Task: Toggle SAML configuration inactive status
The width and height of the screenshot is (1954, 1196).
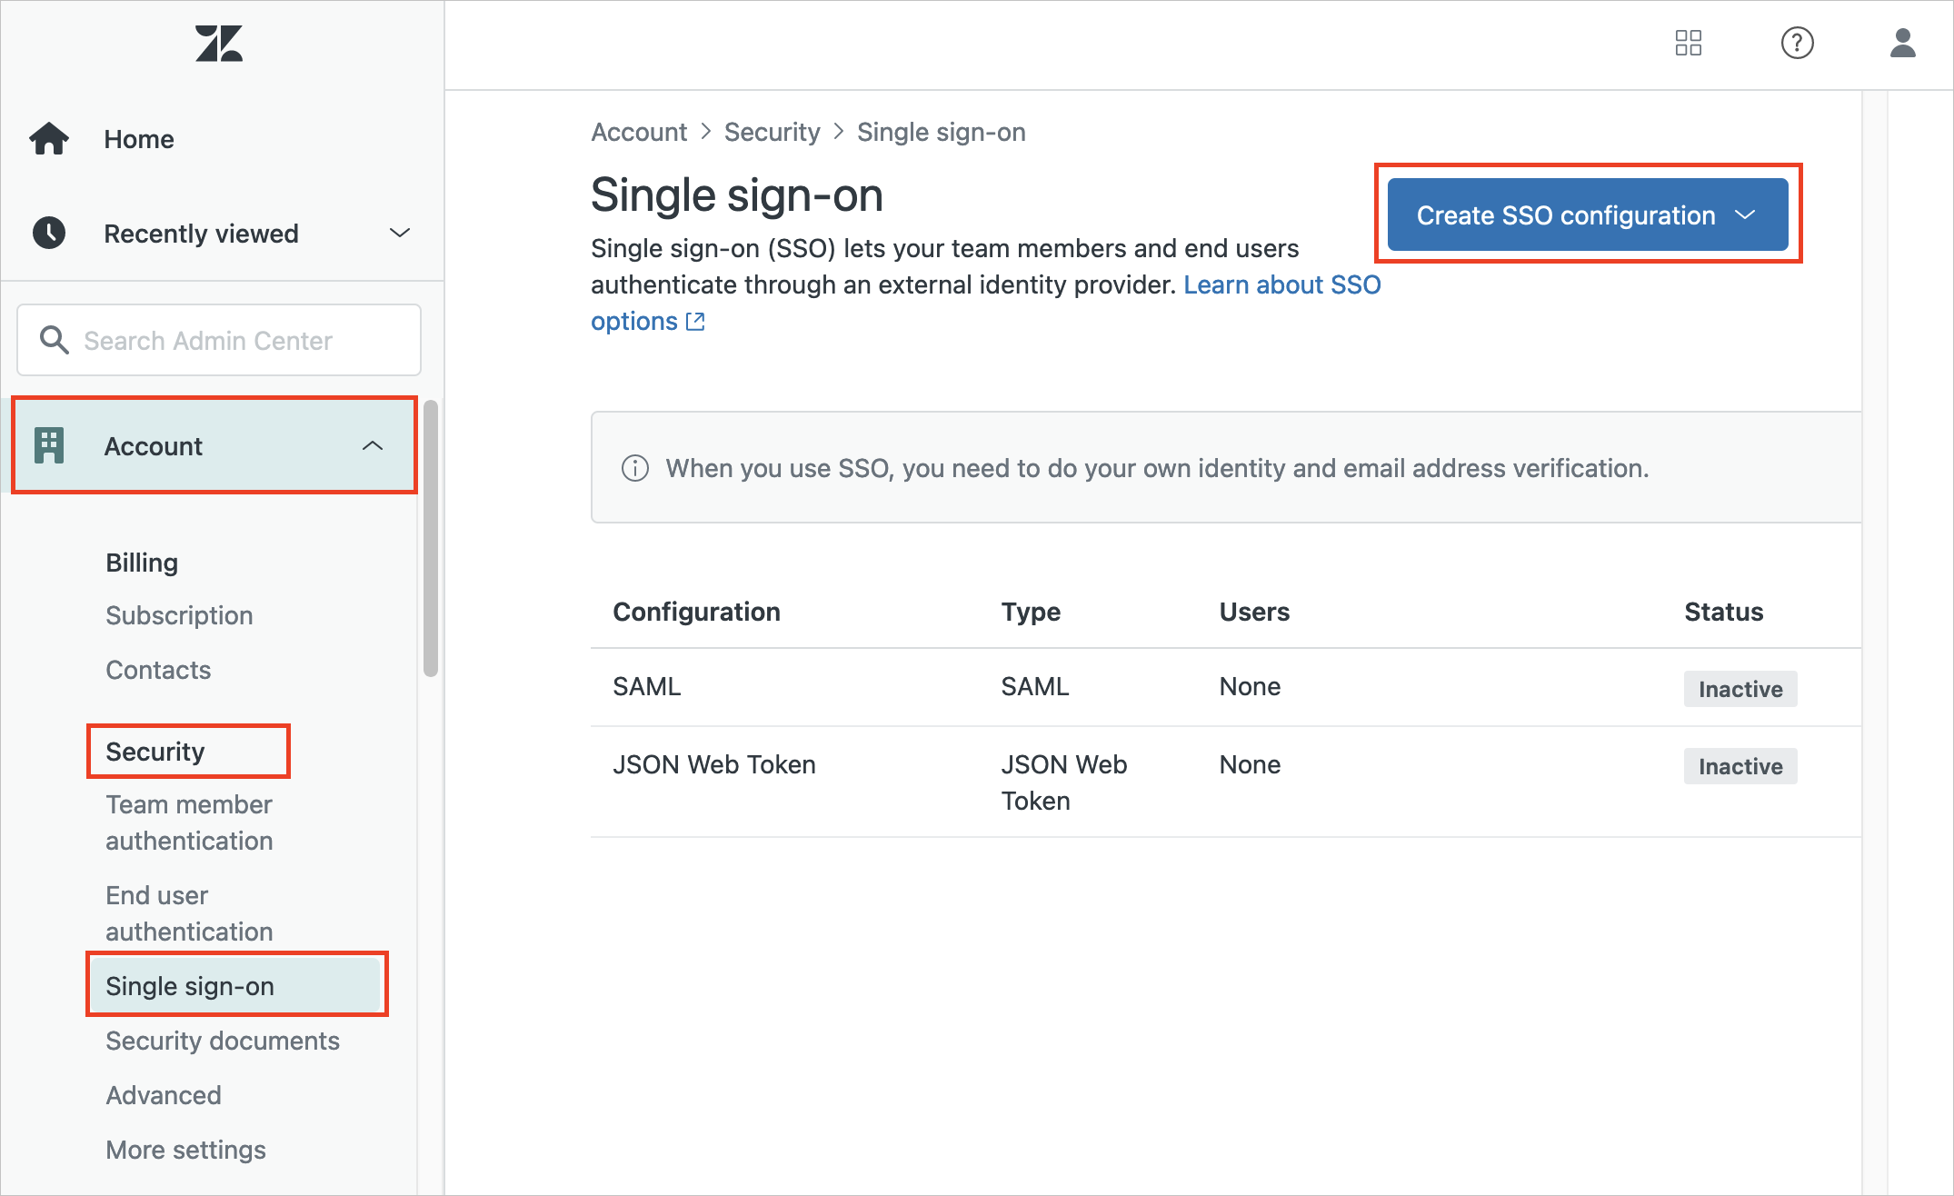Action: click(1740, 685)
